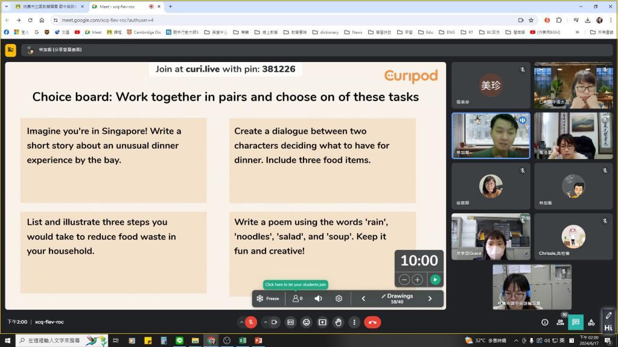The width and height of the screenshot is (618, 347).
Task: Open the Meet chat panel
Action: point(576,322)
